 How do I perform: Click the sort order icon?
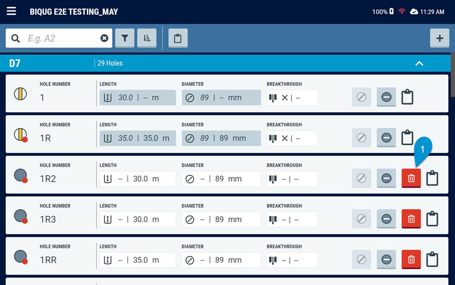pyautogui.click(x=147, y=38)
